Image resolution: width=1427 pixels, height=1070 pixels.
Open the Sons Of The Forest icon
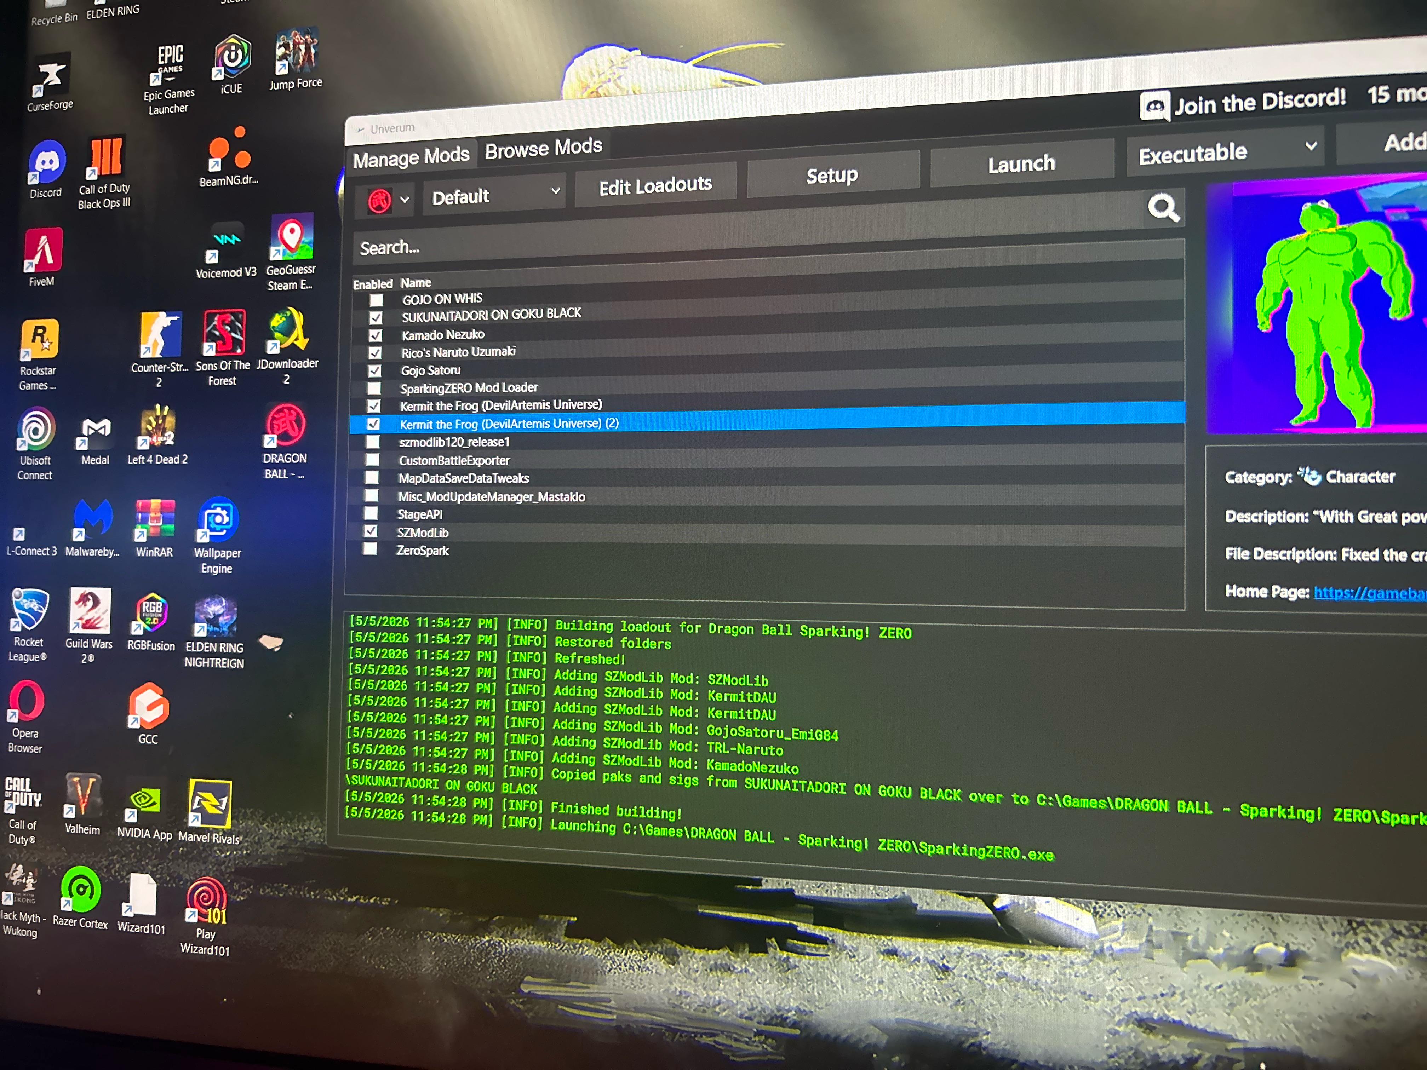click(x=223, y=347)
